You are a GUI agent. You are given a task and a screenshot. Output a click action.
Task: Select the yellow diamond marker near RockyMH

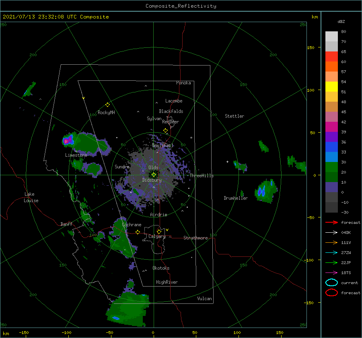107,105
